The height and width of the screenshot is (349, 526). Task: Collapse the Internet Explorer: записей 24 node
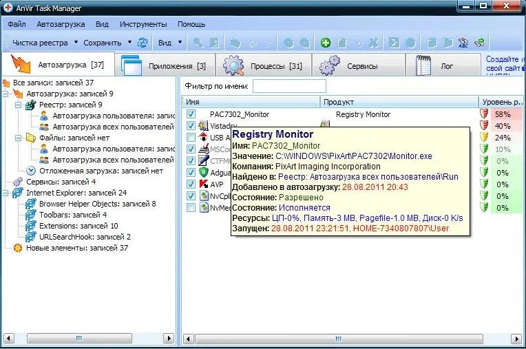coord(6,193)
